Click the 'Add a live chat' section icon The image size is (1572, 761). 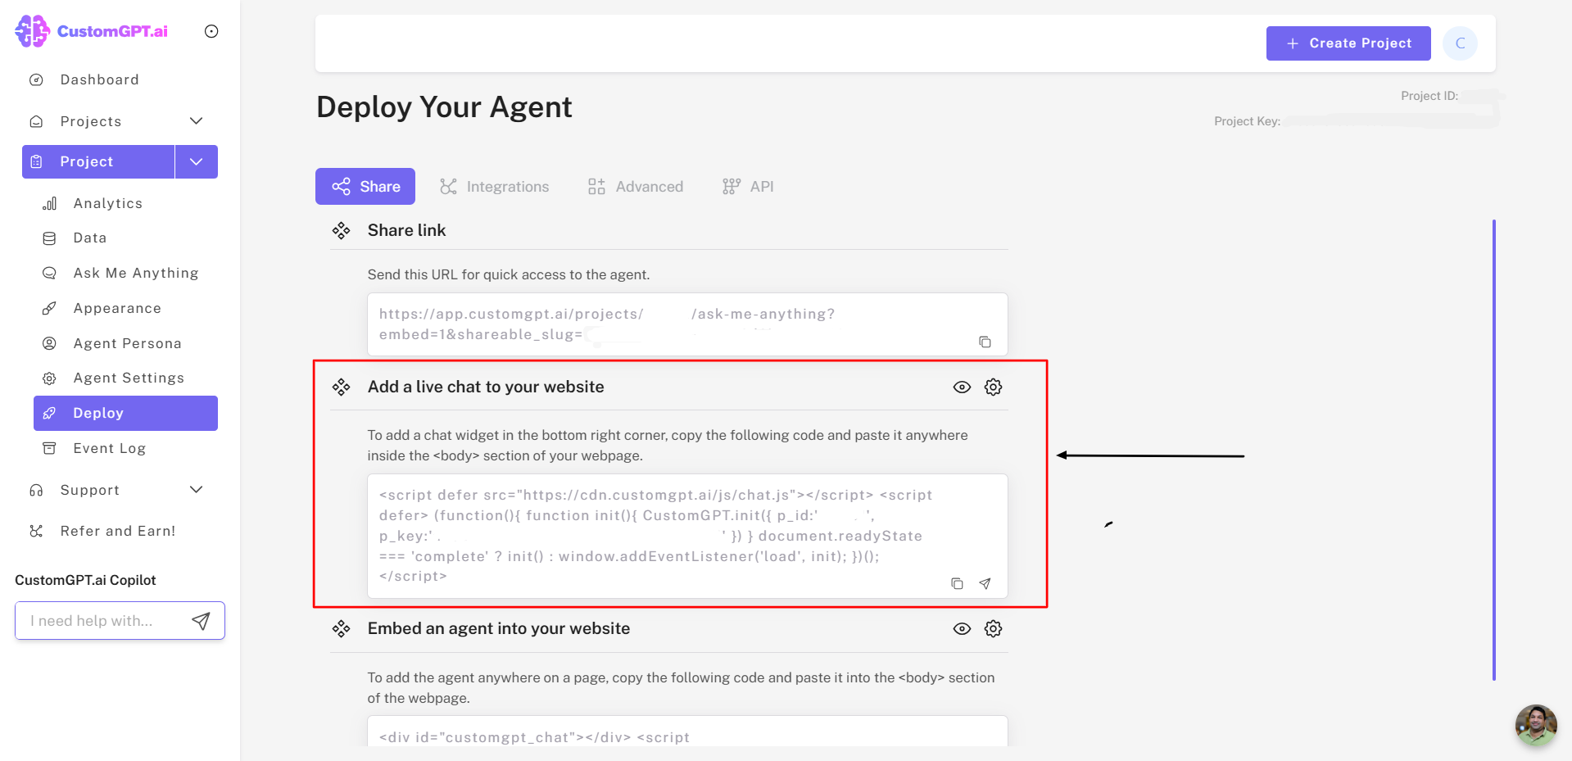341,387
